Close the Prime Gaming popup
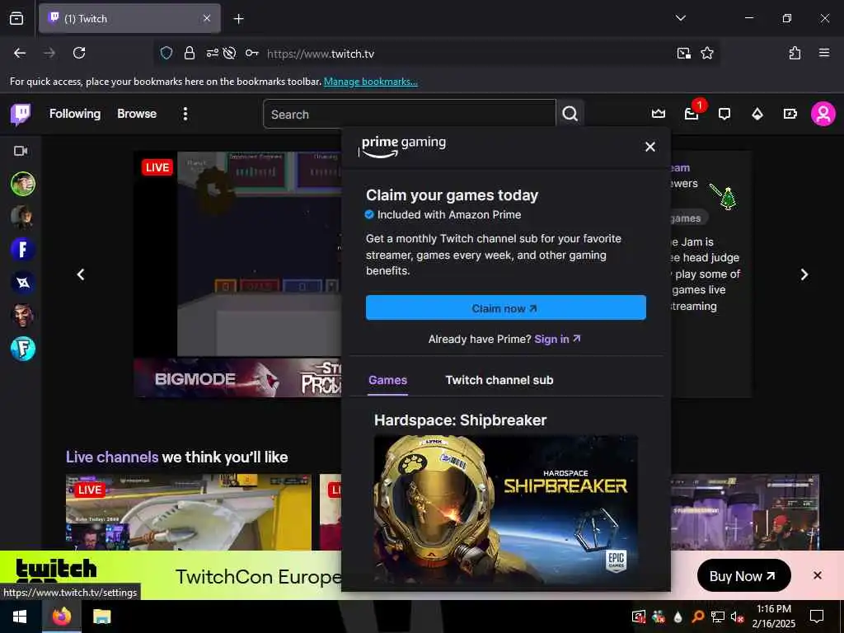The height and width of the screenshot is (633, 844). pos(650,147)
